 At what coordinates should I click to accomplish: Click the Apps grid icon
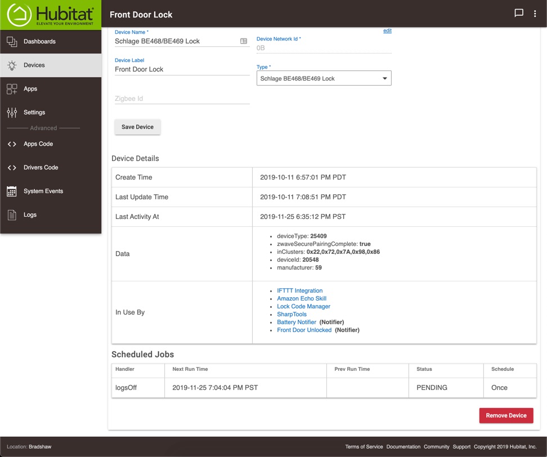tap(12, 89)
